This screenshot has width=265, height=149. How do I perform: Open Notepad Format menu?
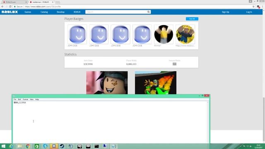tap(25, 99)
